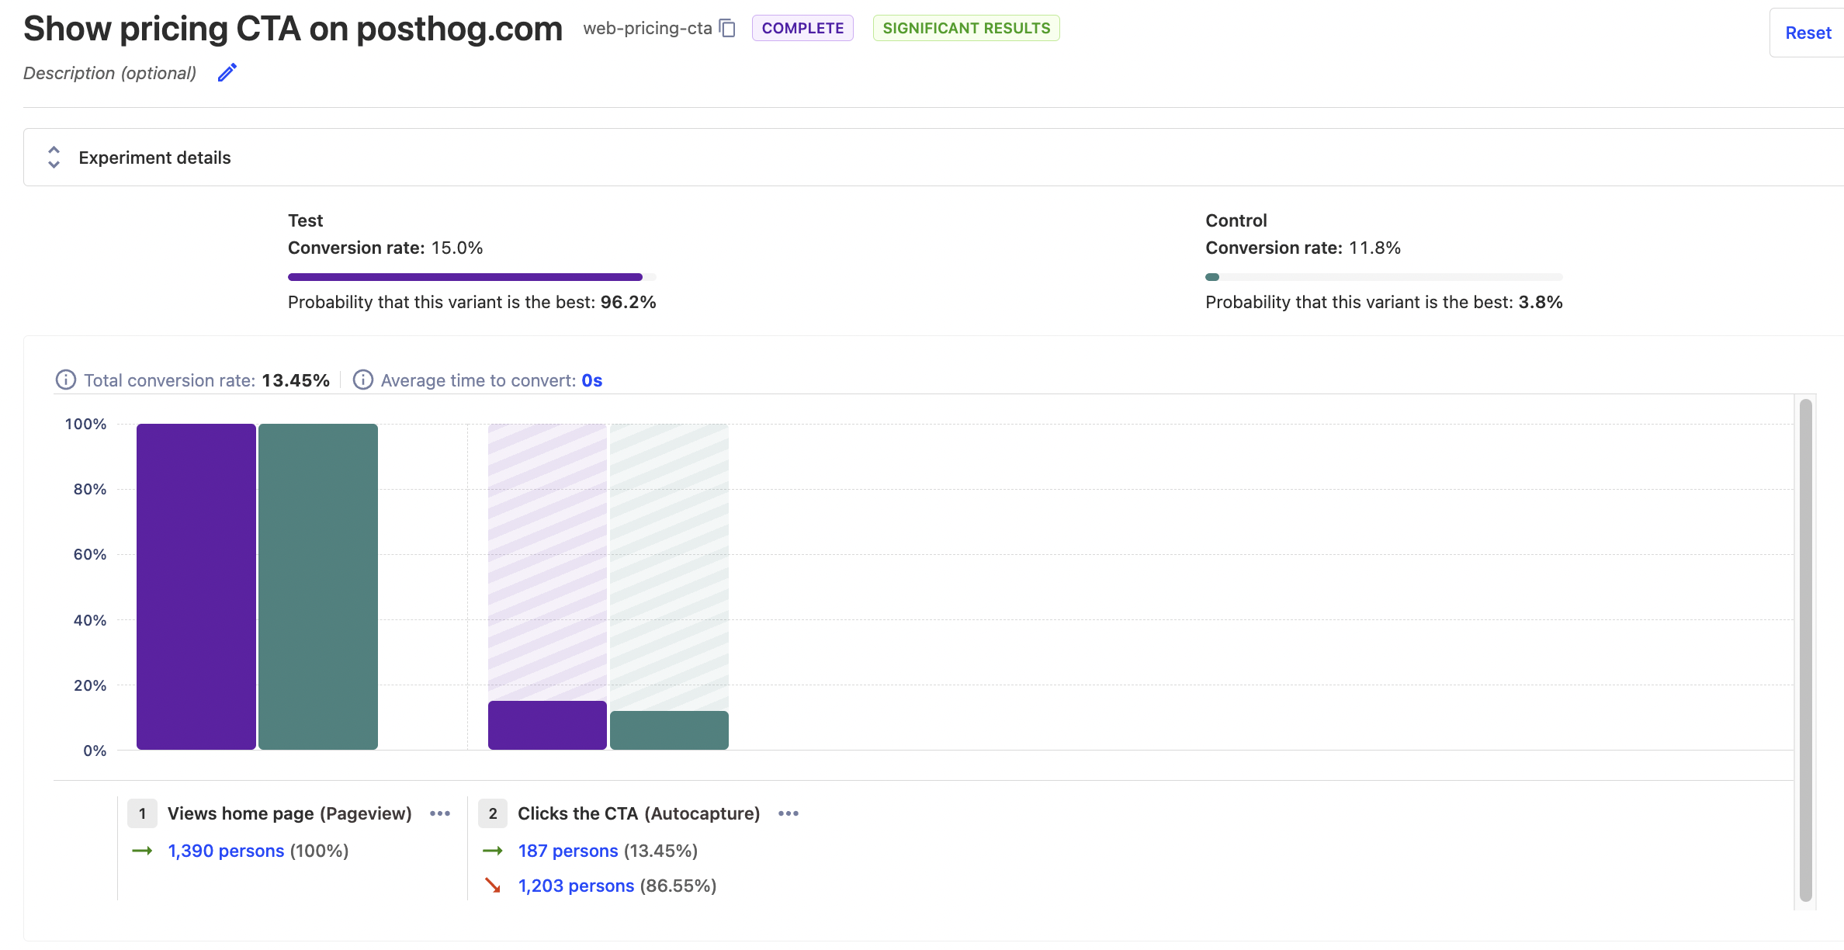Click the Reset button

click(x=1808, y=33)
